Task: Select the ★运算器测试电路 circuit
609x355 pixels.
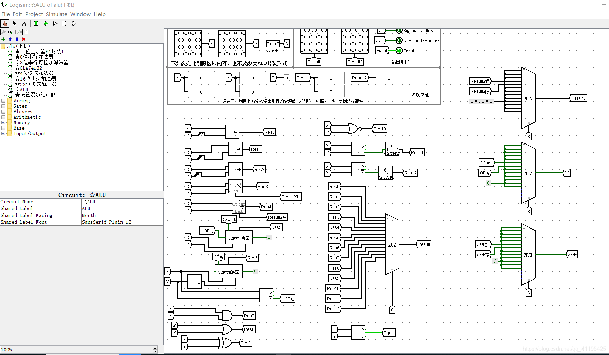Action: [x=35, y=95]
